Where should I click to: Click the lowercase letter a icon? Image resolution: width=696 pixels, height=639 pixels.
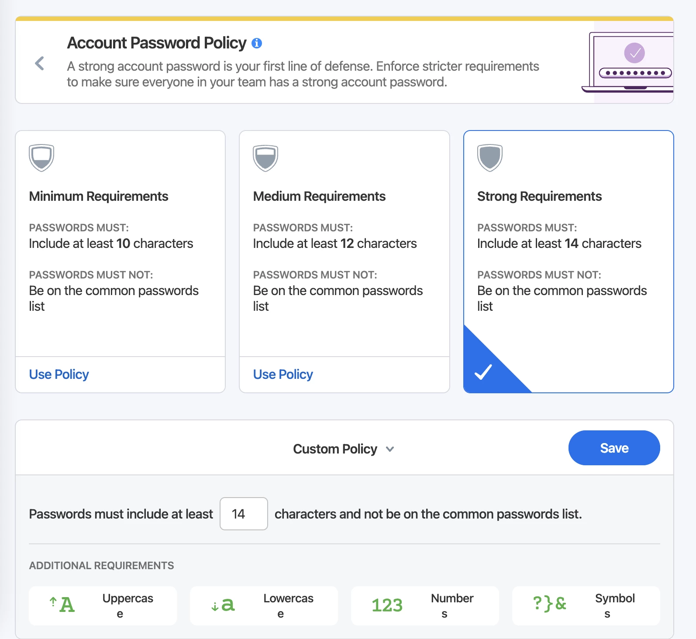pos(223,605)
